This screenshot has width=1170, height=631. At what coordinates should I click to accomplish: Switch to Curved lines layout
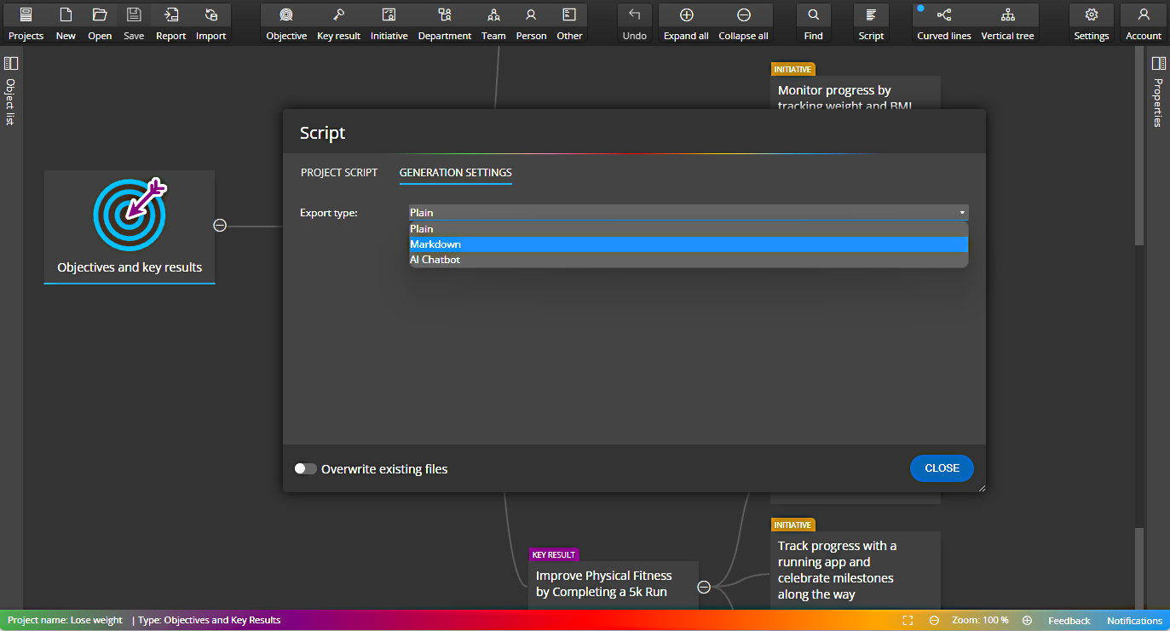[943, 23]
